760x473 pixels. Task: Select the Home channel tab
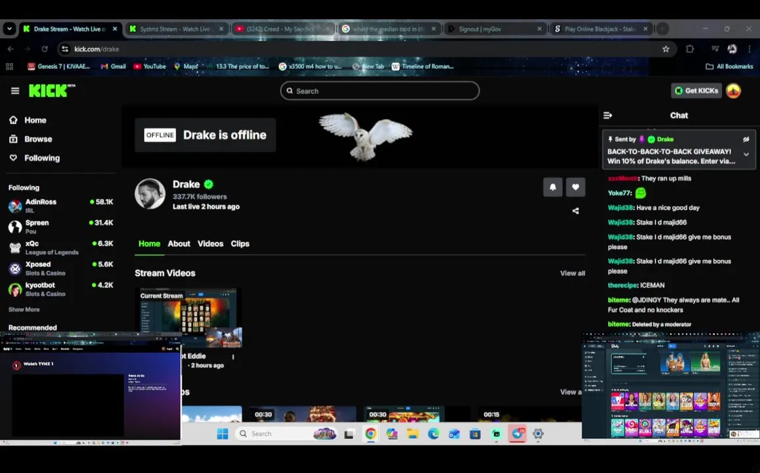click(149, 244)
